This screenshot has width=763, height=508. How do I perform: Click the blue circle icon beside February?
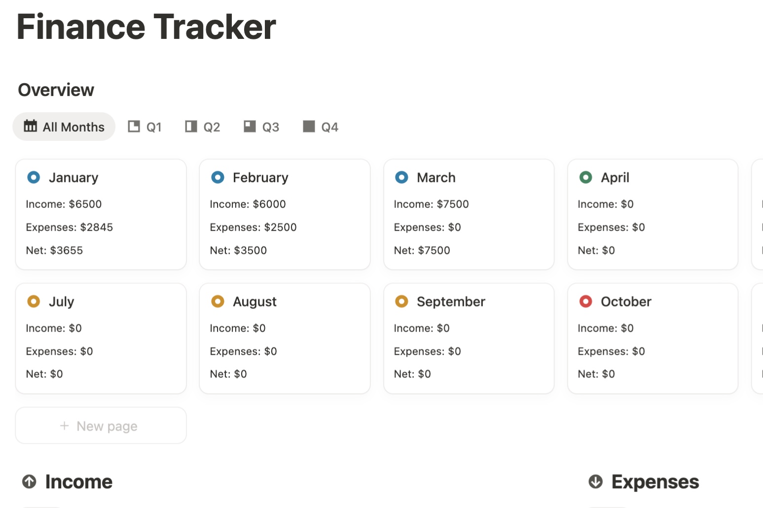[218, 177]
